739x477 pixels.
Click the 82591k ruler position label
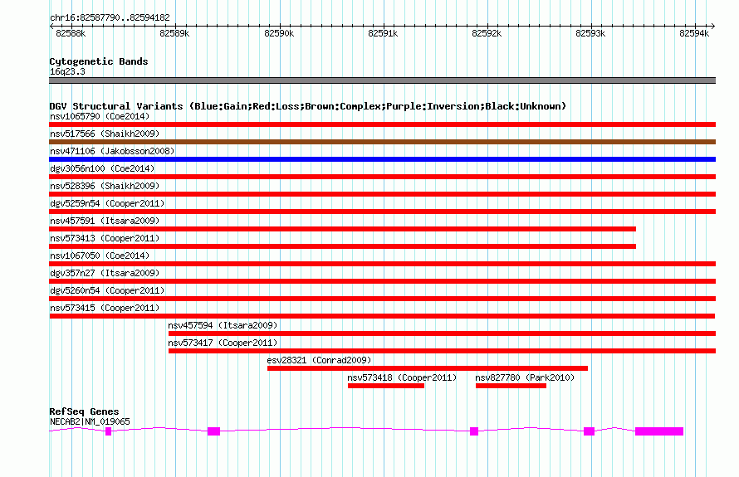point(383,33)
